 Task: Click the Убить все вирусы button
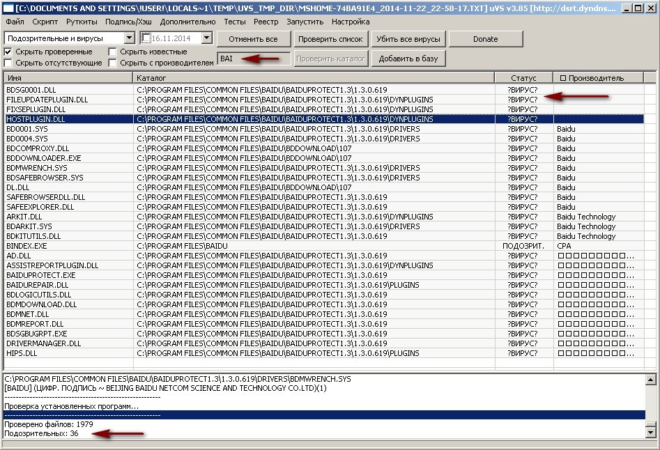pos(408,39)
